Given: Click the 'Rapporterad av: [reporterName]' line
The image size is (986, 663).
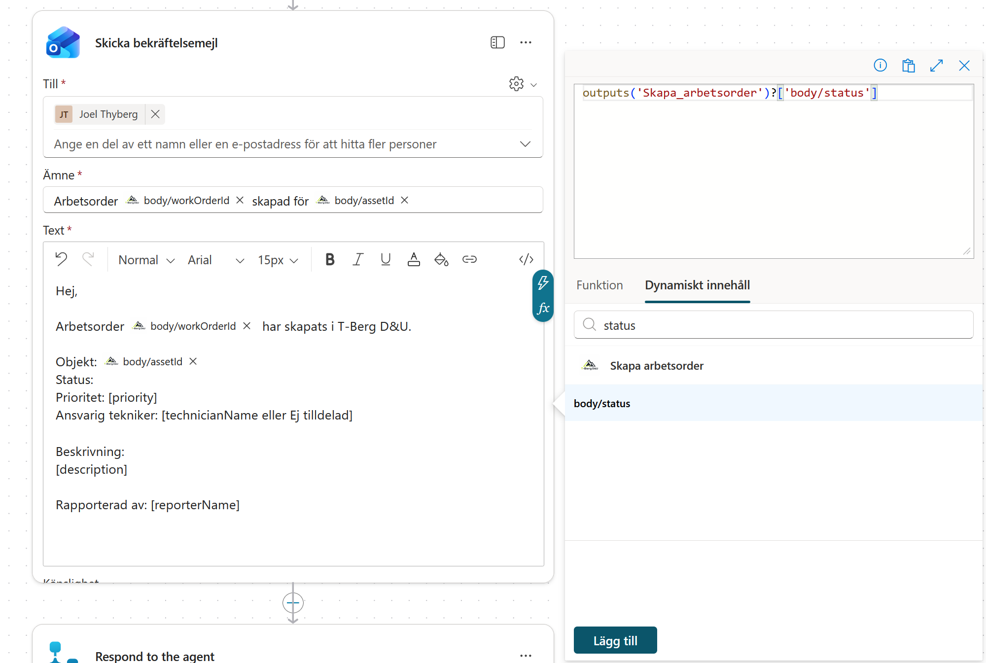Looking at the screenshot, I should point(147,505).
